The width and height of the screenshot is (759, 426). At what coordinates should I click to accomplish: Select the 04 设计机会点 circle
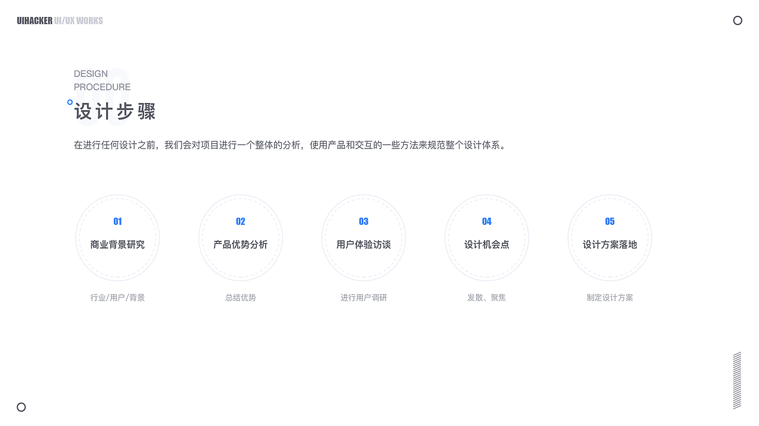pos(487,238)
